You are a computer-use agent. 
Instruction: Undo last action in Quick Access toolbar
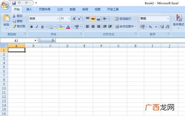19,3
